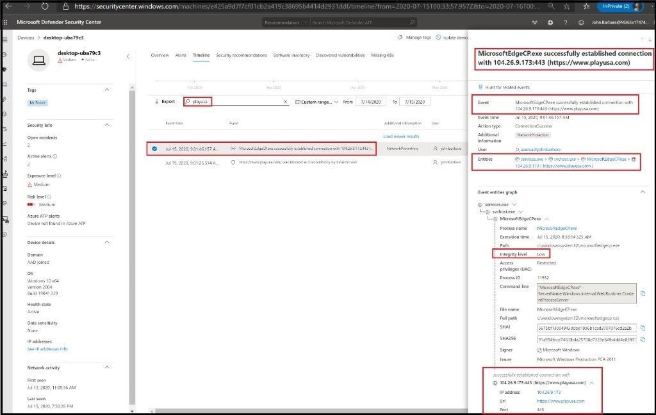The image size is (656, 415).
Task: Click Isolate device
Action: pos(452,37)
